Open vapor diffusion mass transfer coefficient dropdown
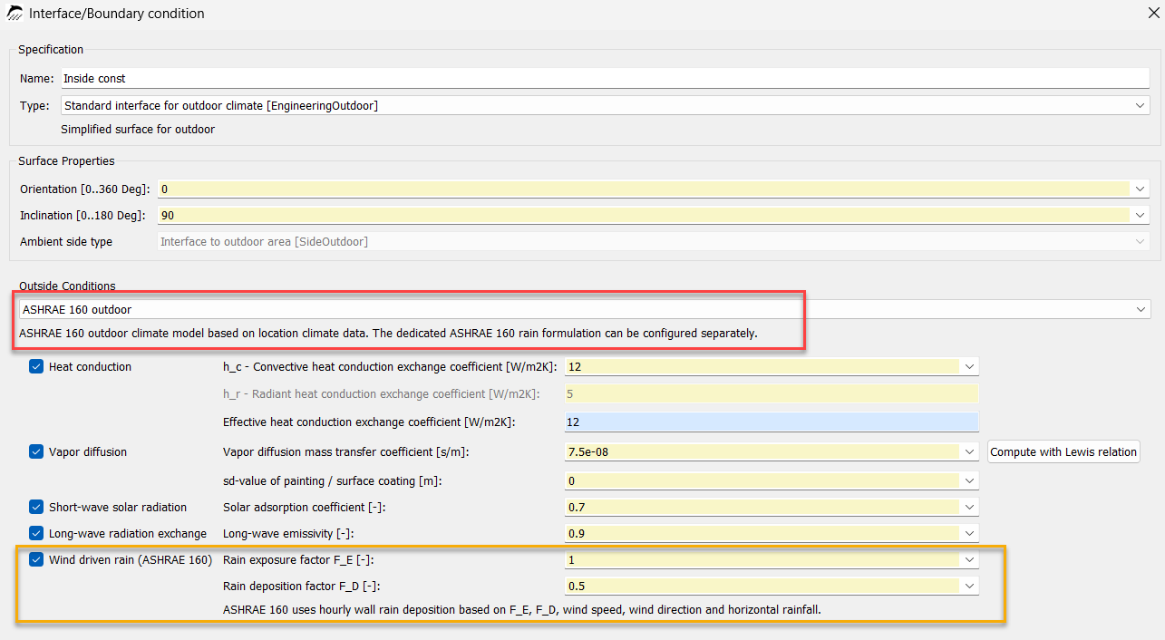This screenshot has height=640, width=1165. (970, 452)
